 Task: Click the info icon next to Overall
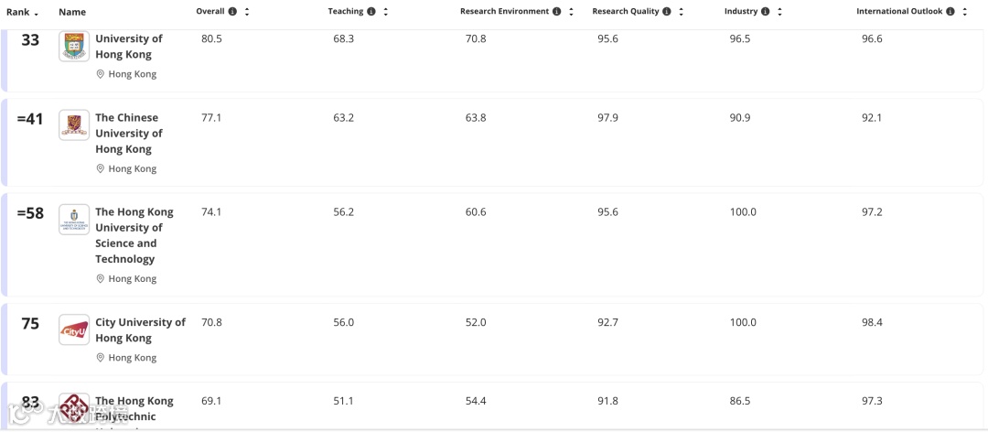[x=232, y=11]
